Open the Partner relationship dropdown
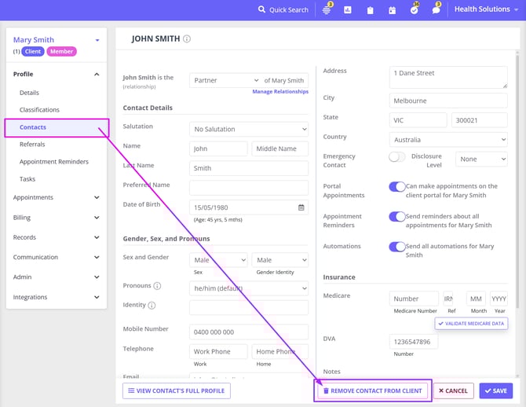 [225, 80]
